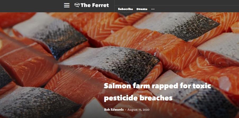Click the ferret face beside site name

[77, 5]
